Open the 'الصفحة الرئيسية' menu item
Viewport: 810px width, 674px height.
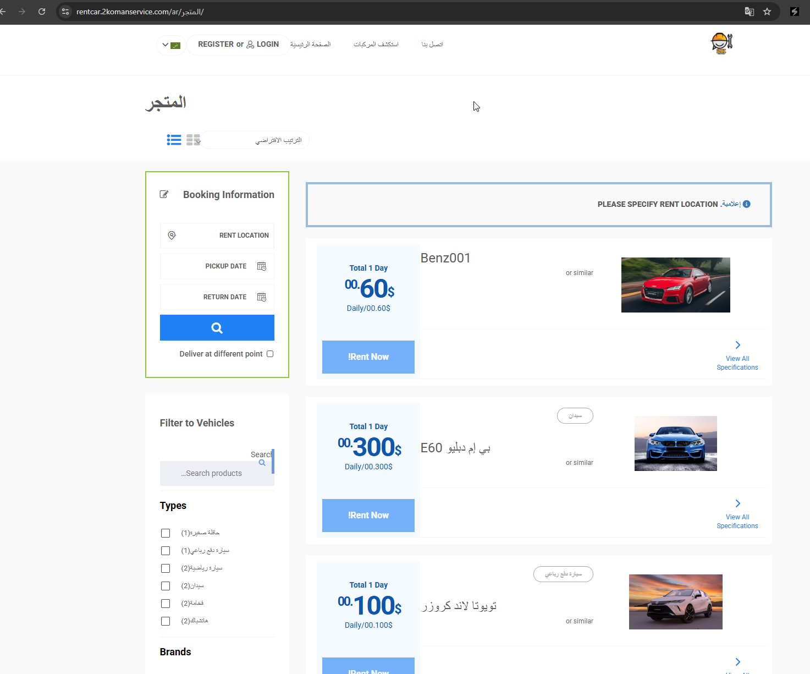tap(311, 44)
